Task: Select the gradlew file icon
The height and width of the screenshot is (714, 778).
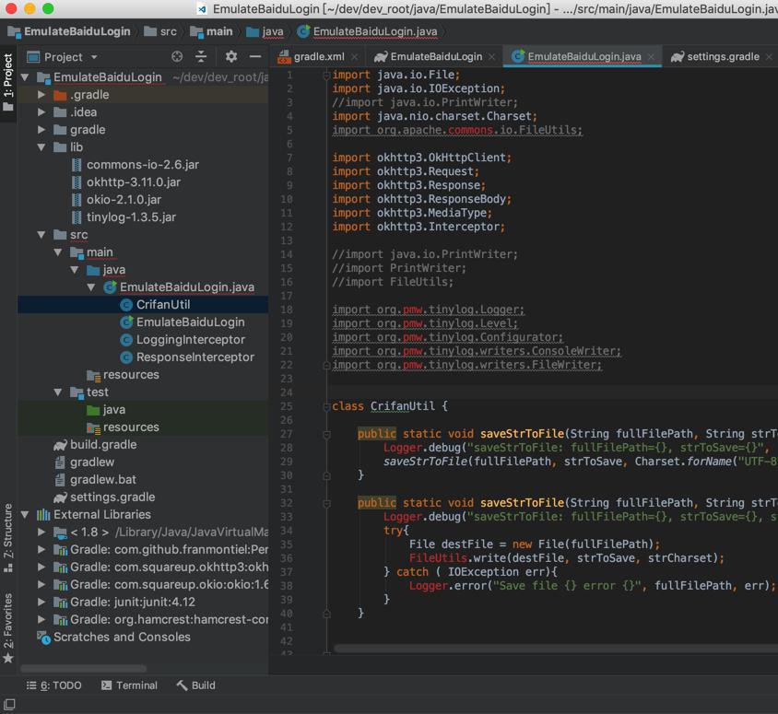Action: coord(60,462)
